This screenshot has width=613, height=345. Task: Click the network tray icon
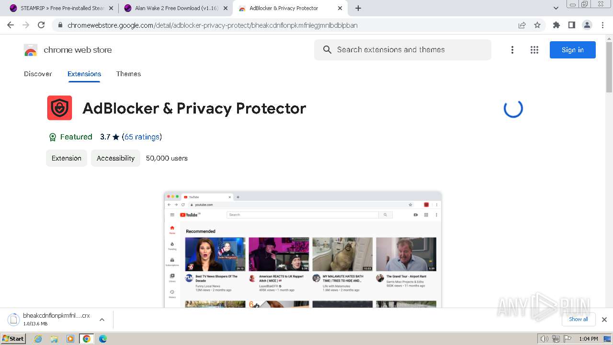556,339
